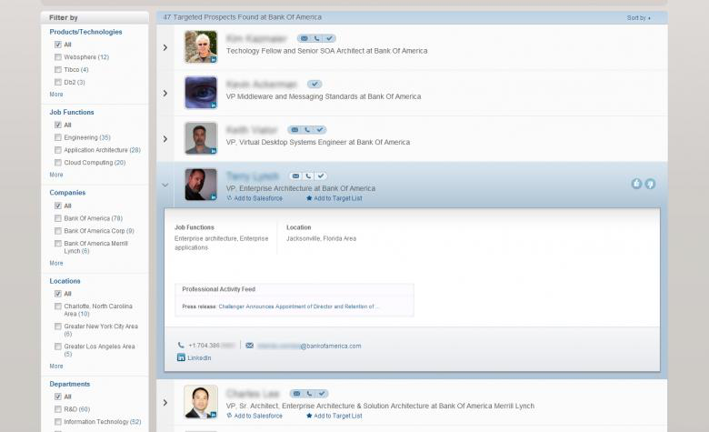
Task: Click star icon of Enterprise Architecture Target List
Action: 309,198
